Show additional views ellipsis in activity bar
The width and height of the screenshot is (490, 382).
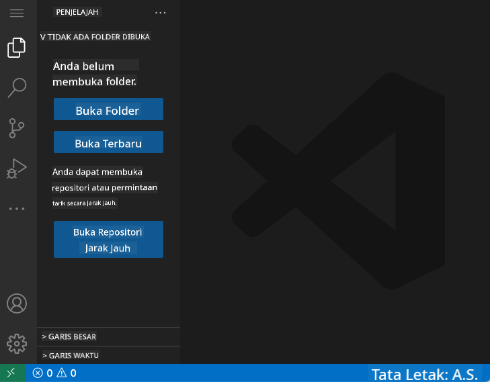17,209
